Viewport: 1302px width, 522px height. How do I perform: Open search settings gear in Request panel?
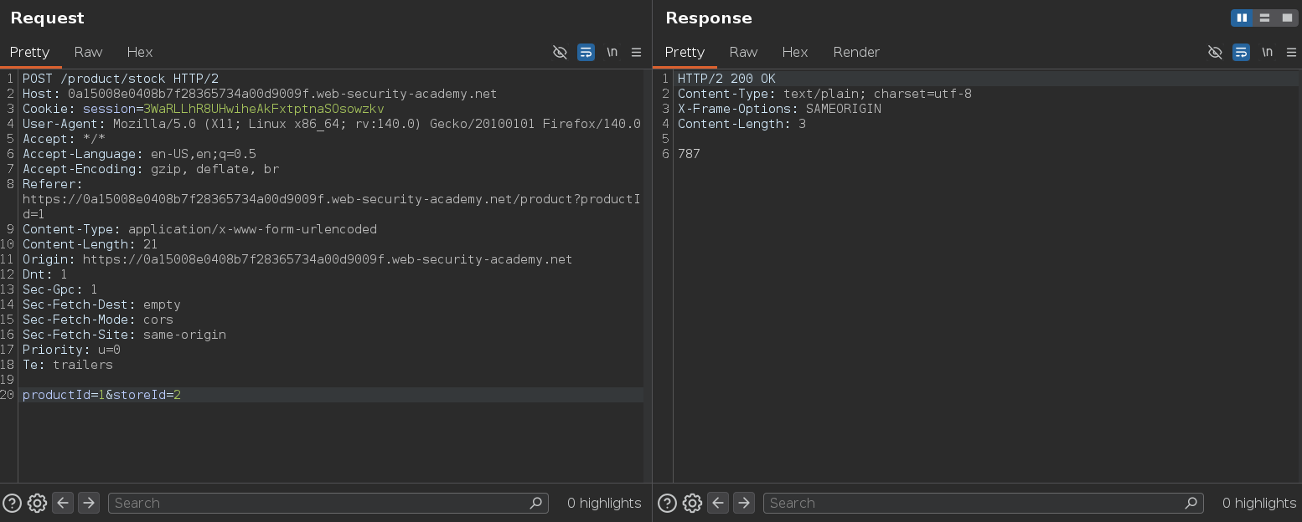pos(37,503)
